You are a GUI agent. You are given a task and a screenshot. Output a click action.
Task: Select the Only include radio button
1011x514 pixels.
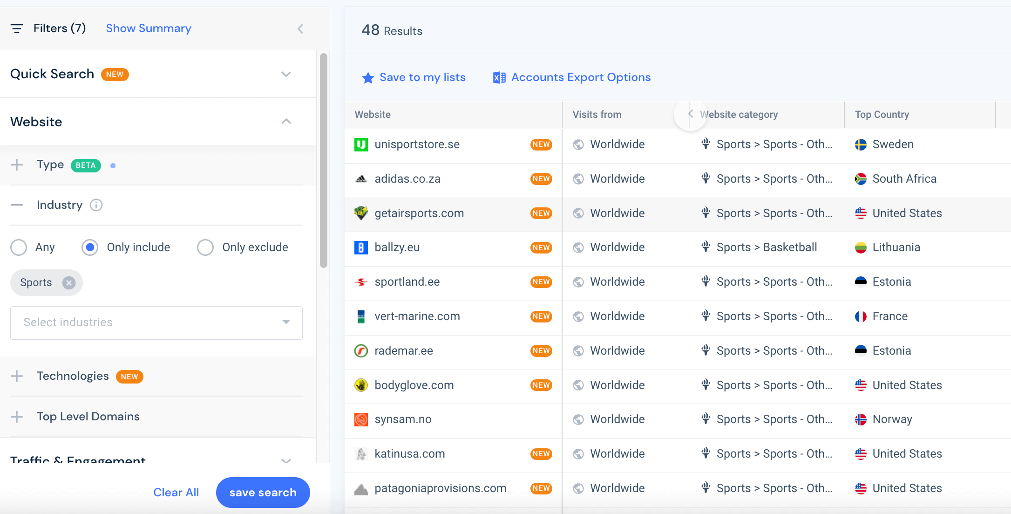(90, 247)
